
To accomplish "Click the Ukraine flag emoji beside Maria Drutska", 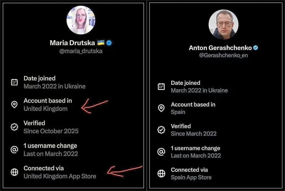I will 101,43.
